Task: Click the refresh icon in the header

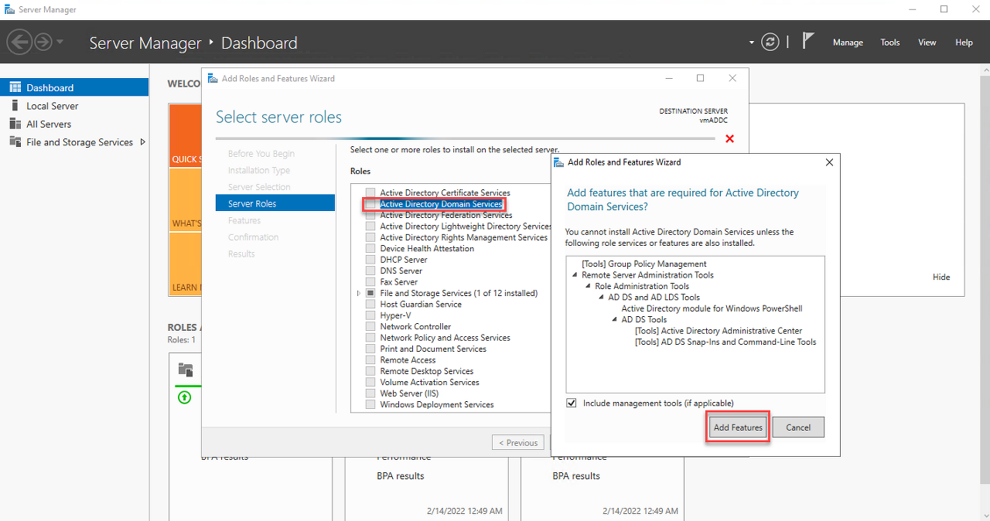Action: click(770, 42)
